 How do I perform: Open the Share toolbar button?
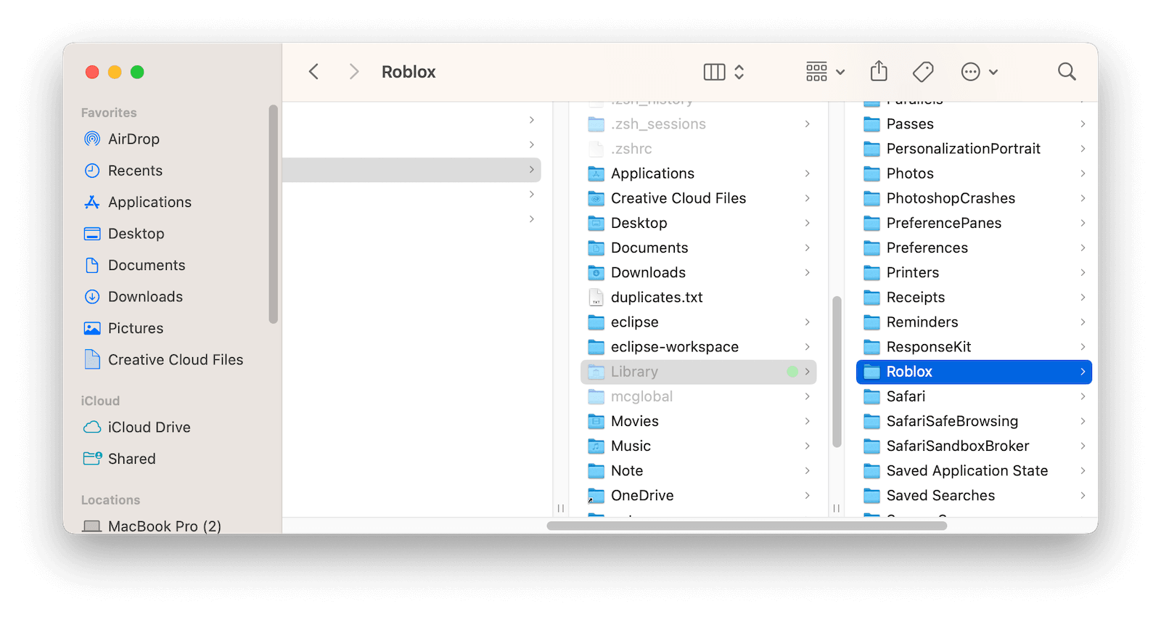click(x=879, y=72)
